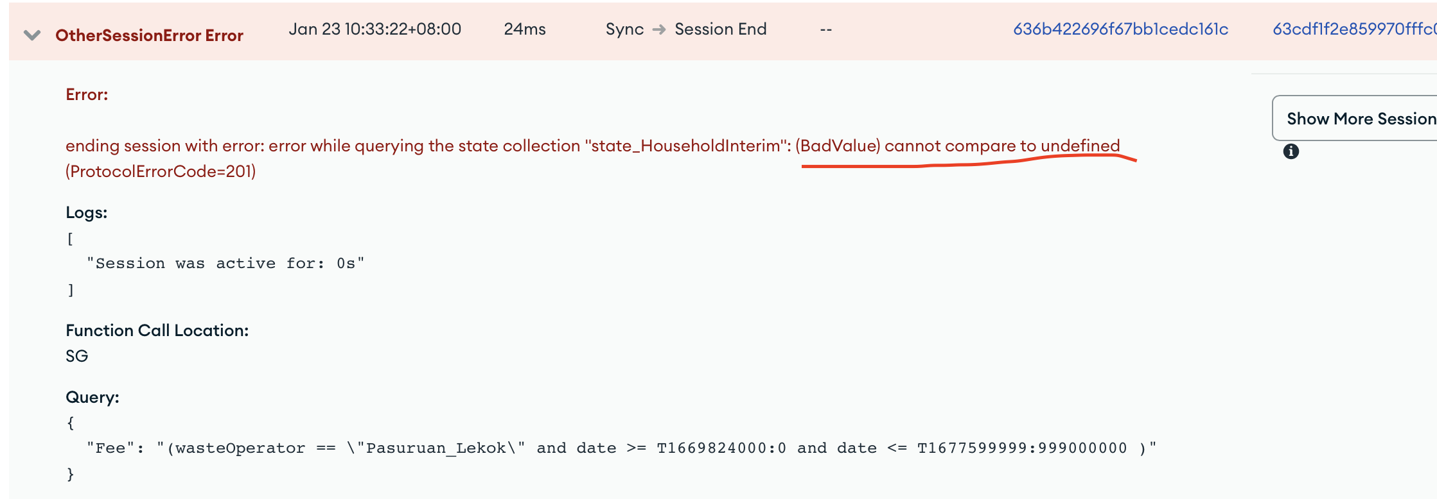Click the SG location value
Image resolution: width=1437 pixels, height=499 pixels.
[76, 357]
